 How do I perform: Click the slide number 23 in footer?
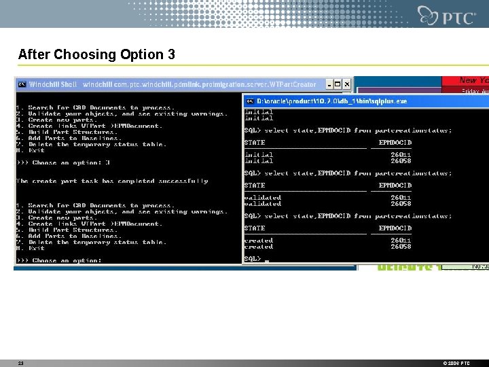(x=20, y=363)
